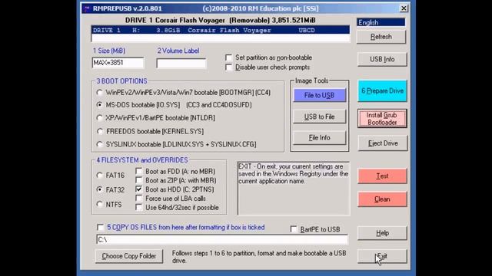Click Install Grub Bootloader button

pyautogui.click(x=382, y=119)
